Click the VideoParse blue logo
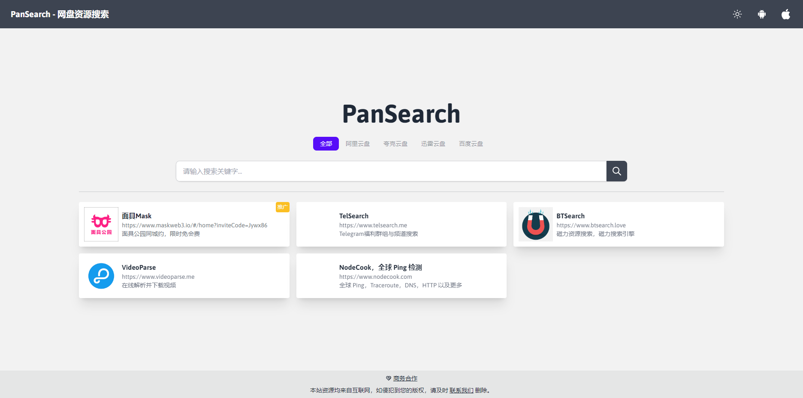This screenshot has height=398, width=803. [101, 276]
